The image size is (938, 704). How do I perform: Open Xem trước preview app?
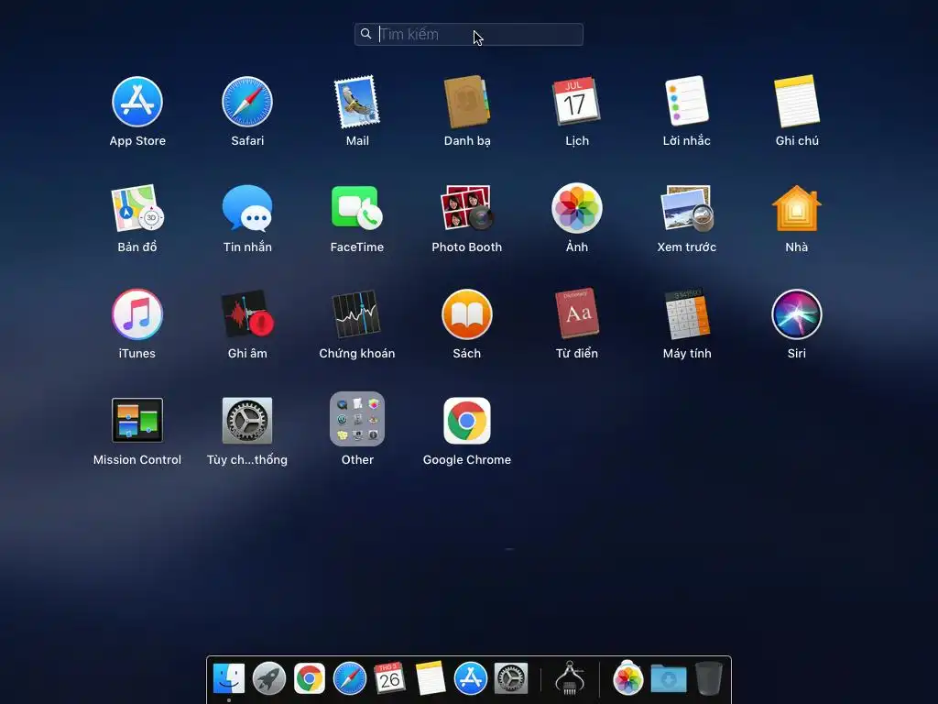tap(687, 208)
